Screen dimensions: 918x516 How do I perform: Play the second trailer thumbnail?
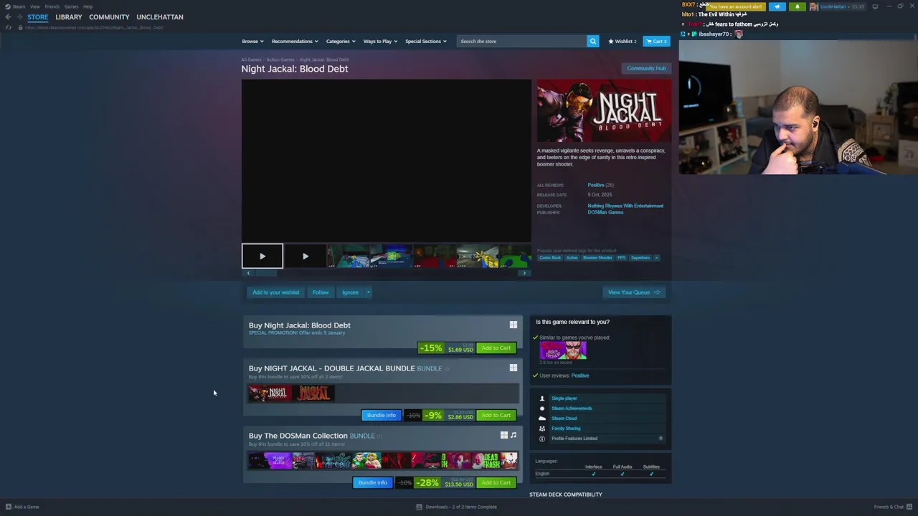305,256
